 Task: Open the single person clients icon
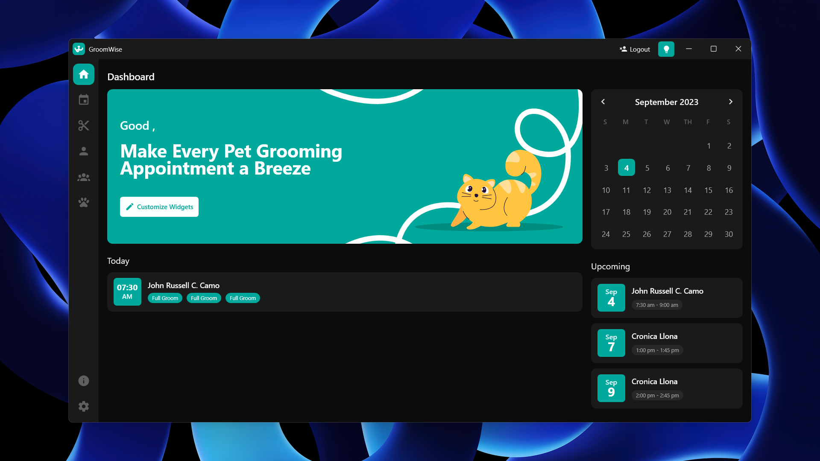pos(84,151)
